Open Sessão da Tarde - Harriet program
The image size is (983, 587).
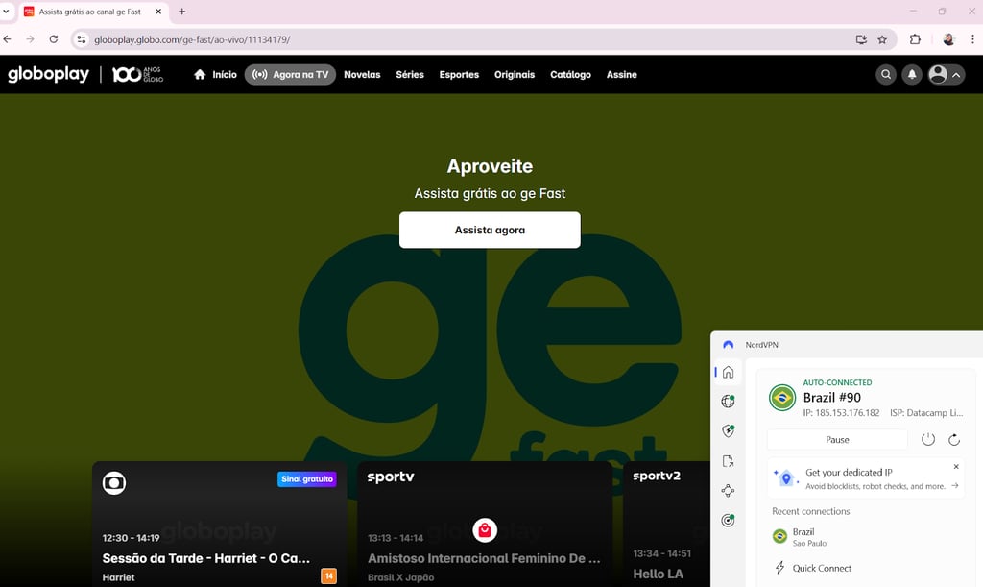pyautogui.click(x=205, y=558)
